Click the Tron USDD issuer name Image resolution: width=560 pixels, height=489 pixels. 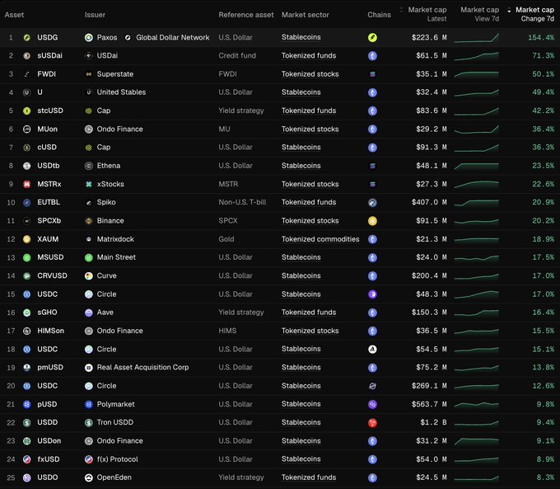click(x=115, y=422)
